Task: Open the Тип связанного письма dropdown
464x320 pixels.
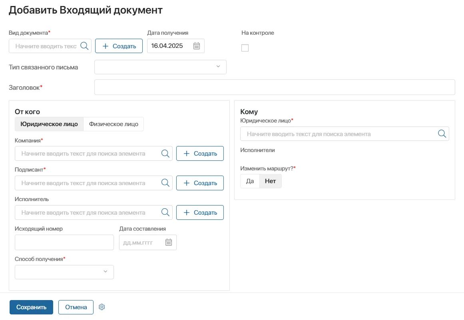Action: (x=160, y=67)
